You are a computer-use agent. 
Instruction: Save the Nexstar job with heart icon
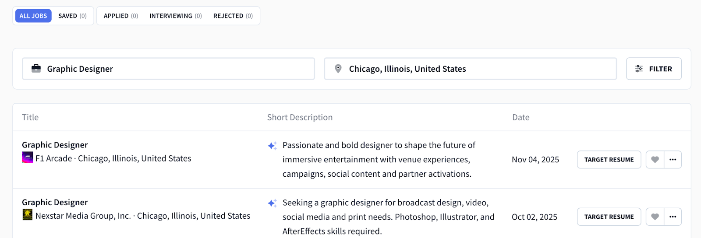[655, 217]
